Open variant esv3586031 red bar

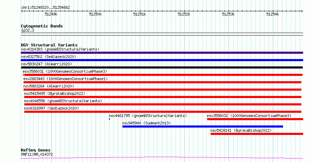point(163,75)
